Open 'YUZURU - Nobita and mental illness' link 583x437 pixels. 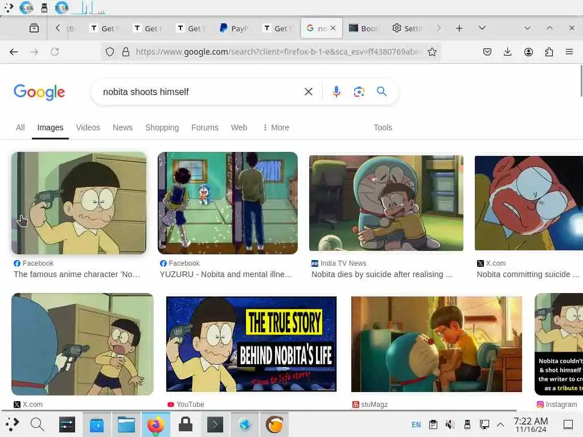226,274
